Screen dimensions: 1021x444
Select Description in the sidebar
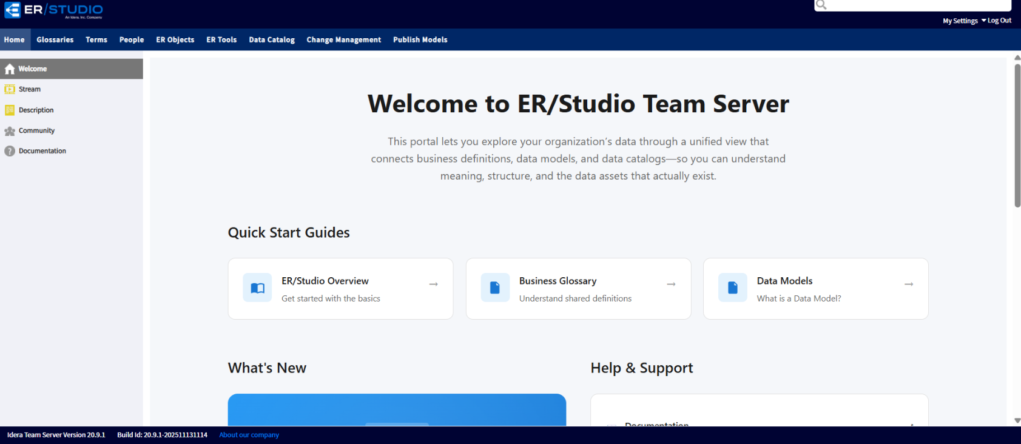point(72,110)
